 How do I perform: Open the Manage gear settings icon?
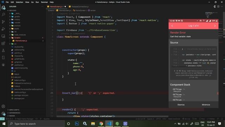tap(3, 114)
